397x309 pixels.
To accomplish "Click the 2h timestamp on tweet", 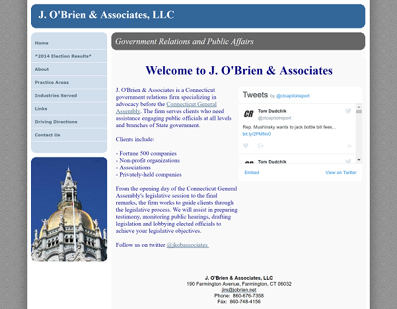I will coord(349,146).
